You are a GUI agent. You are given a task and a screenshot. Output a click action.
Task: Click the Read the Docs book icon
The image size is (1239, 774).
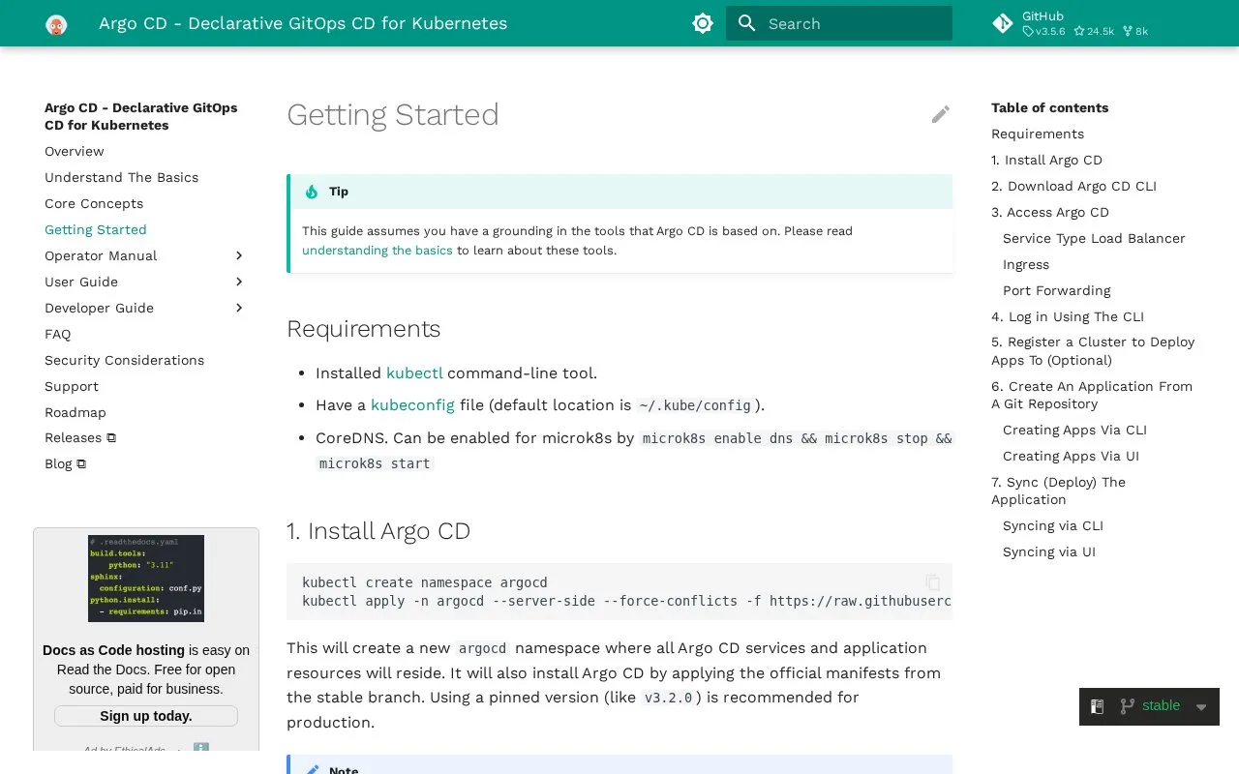click(x=1098, y=707)
